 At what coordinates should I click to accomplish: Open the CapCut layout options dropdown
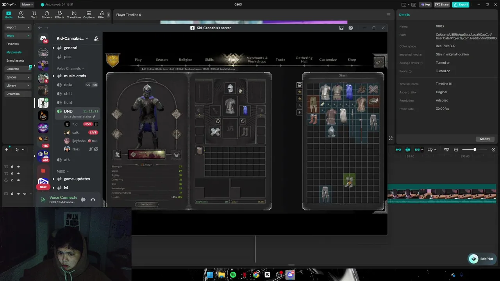point(406,5)
